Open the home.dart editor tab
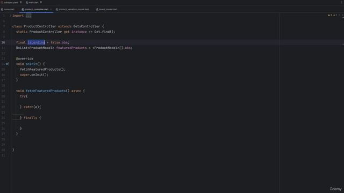Screen dimensions: 344x193 (x=8, y=10)
